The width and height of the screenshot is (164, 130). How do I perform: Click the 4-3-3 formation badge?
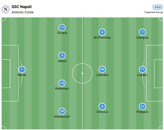point(157,7)
